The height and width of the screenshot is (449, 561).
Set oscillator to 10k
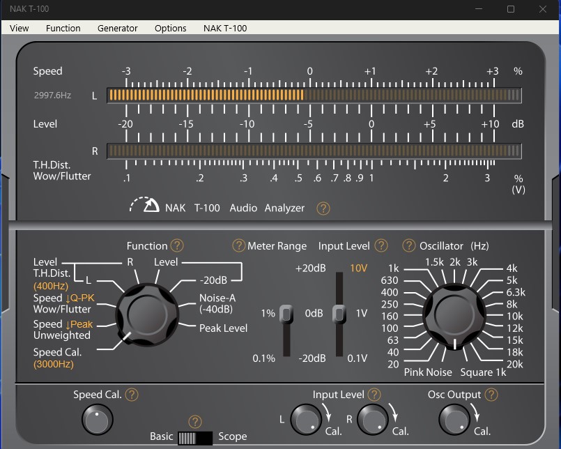pos(514,316)
